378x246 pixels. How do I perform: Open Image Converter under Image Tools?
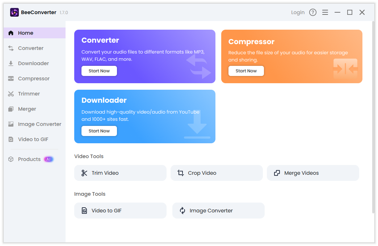coord(218,211)
